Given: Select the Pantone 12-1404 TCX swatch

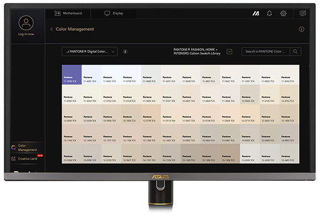Looking at the screenshot, I should pos(91,134).
